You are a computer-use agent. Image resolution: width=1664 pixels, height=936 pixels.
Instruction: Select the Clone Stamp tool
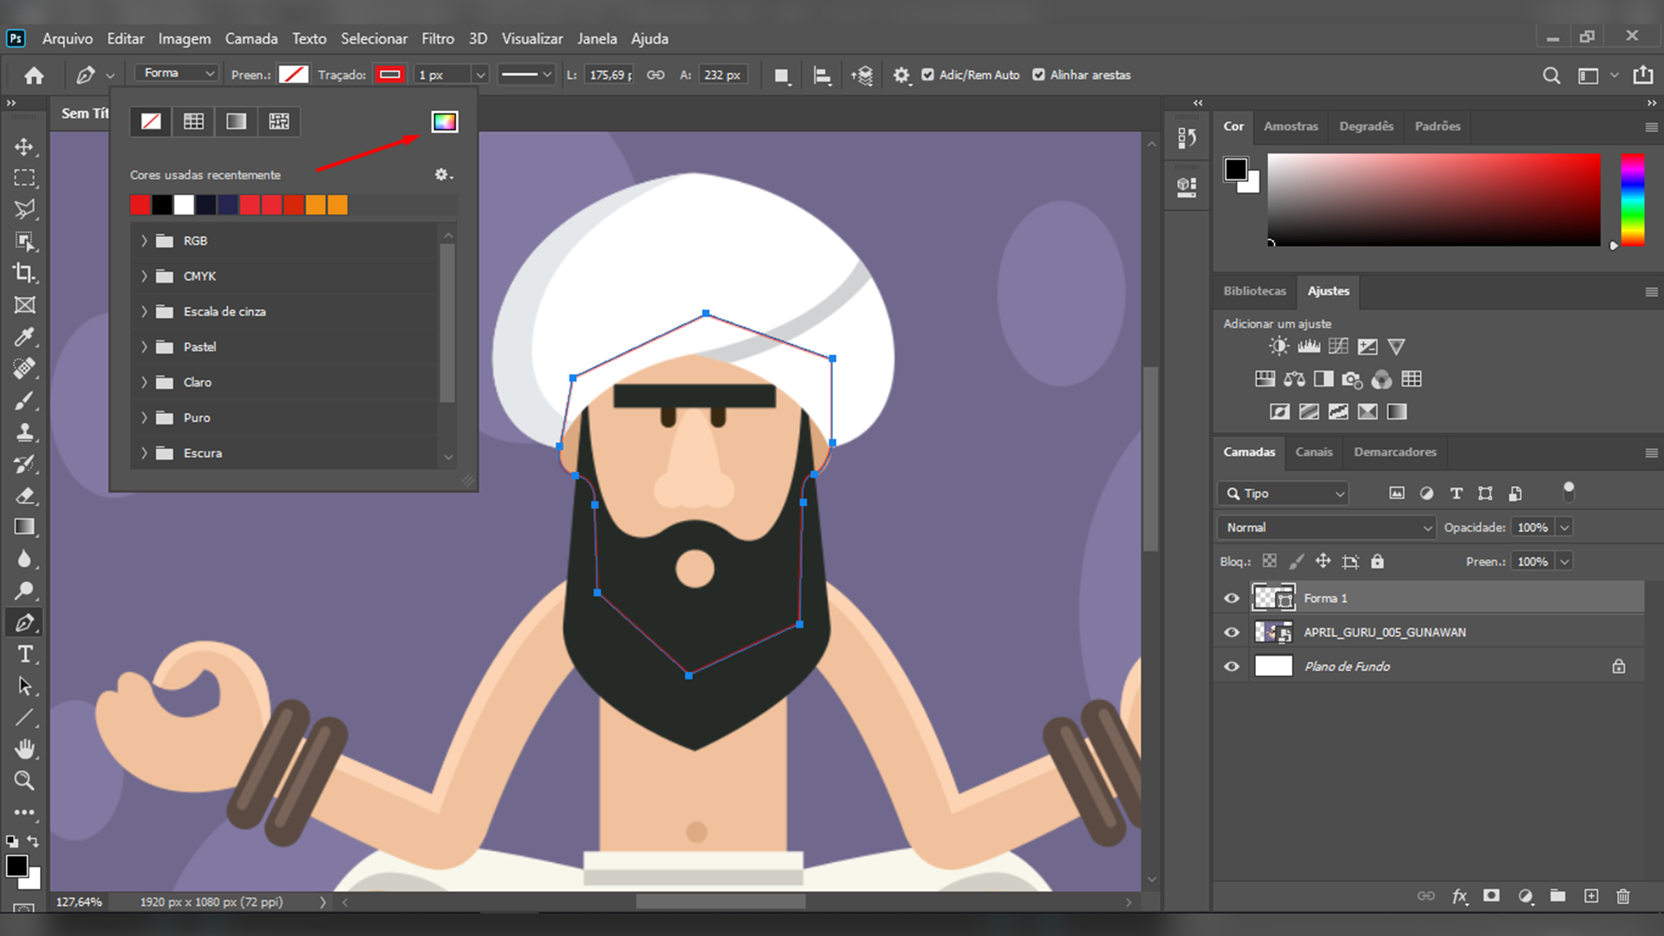(x=24, y=432)
